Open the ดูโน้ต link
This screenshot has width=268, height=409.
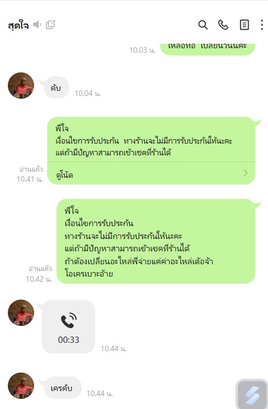tap(64, 174)
